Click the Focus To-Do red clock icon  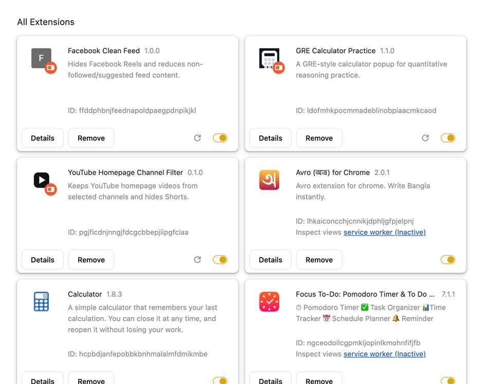pyautogui.click(x=269, y=301)
